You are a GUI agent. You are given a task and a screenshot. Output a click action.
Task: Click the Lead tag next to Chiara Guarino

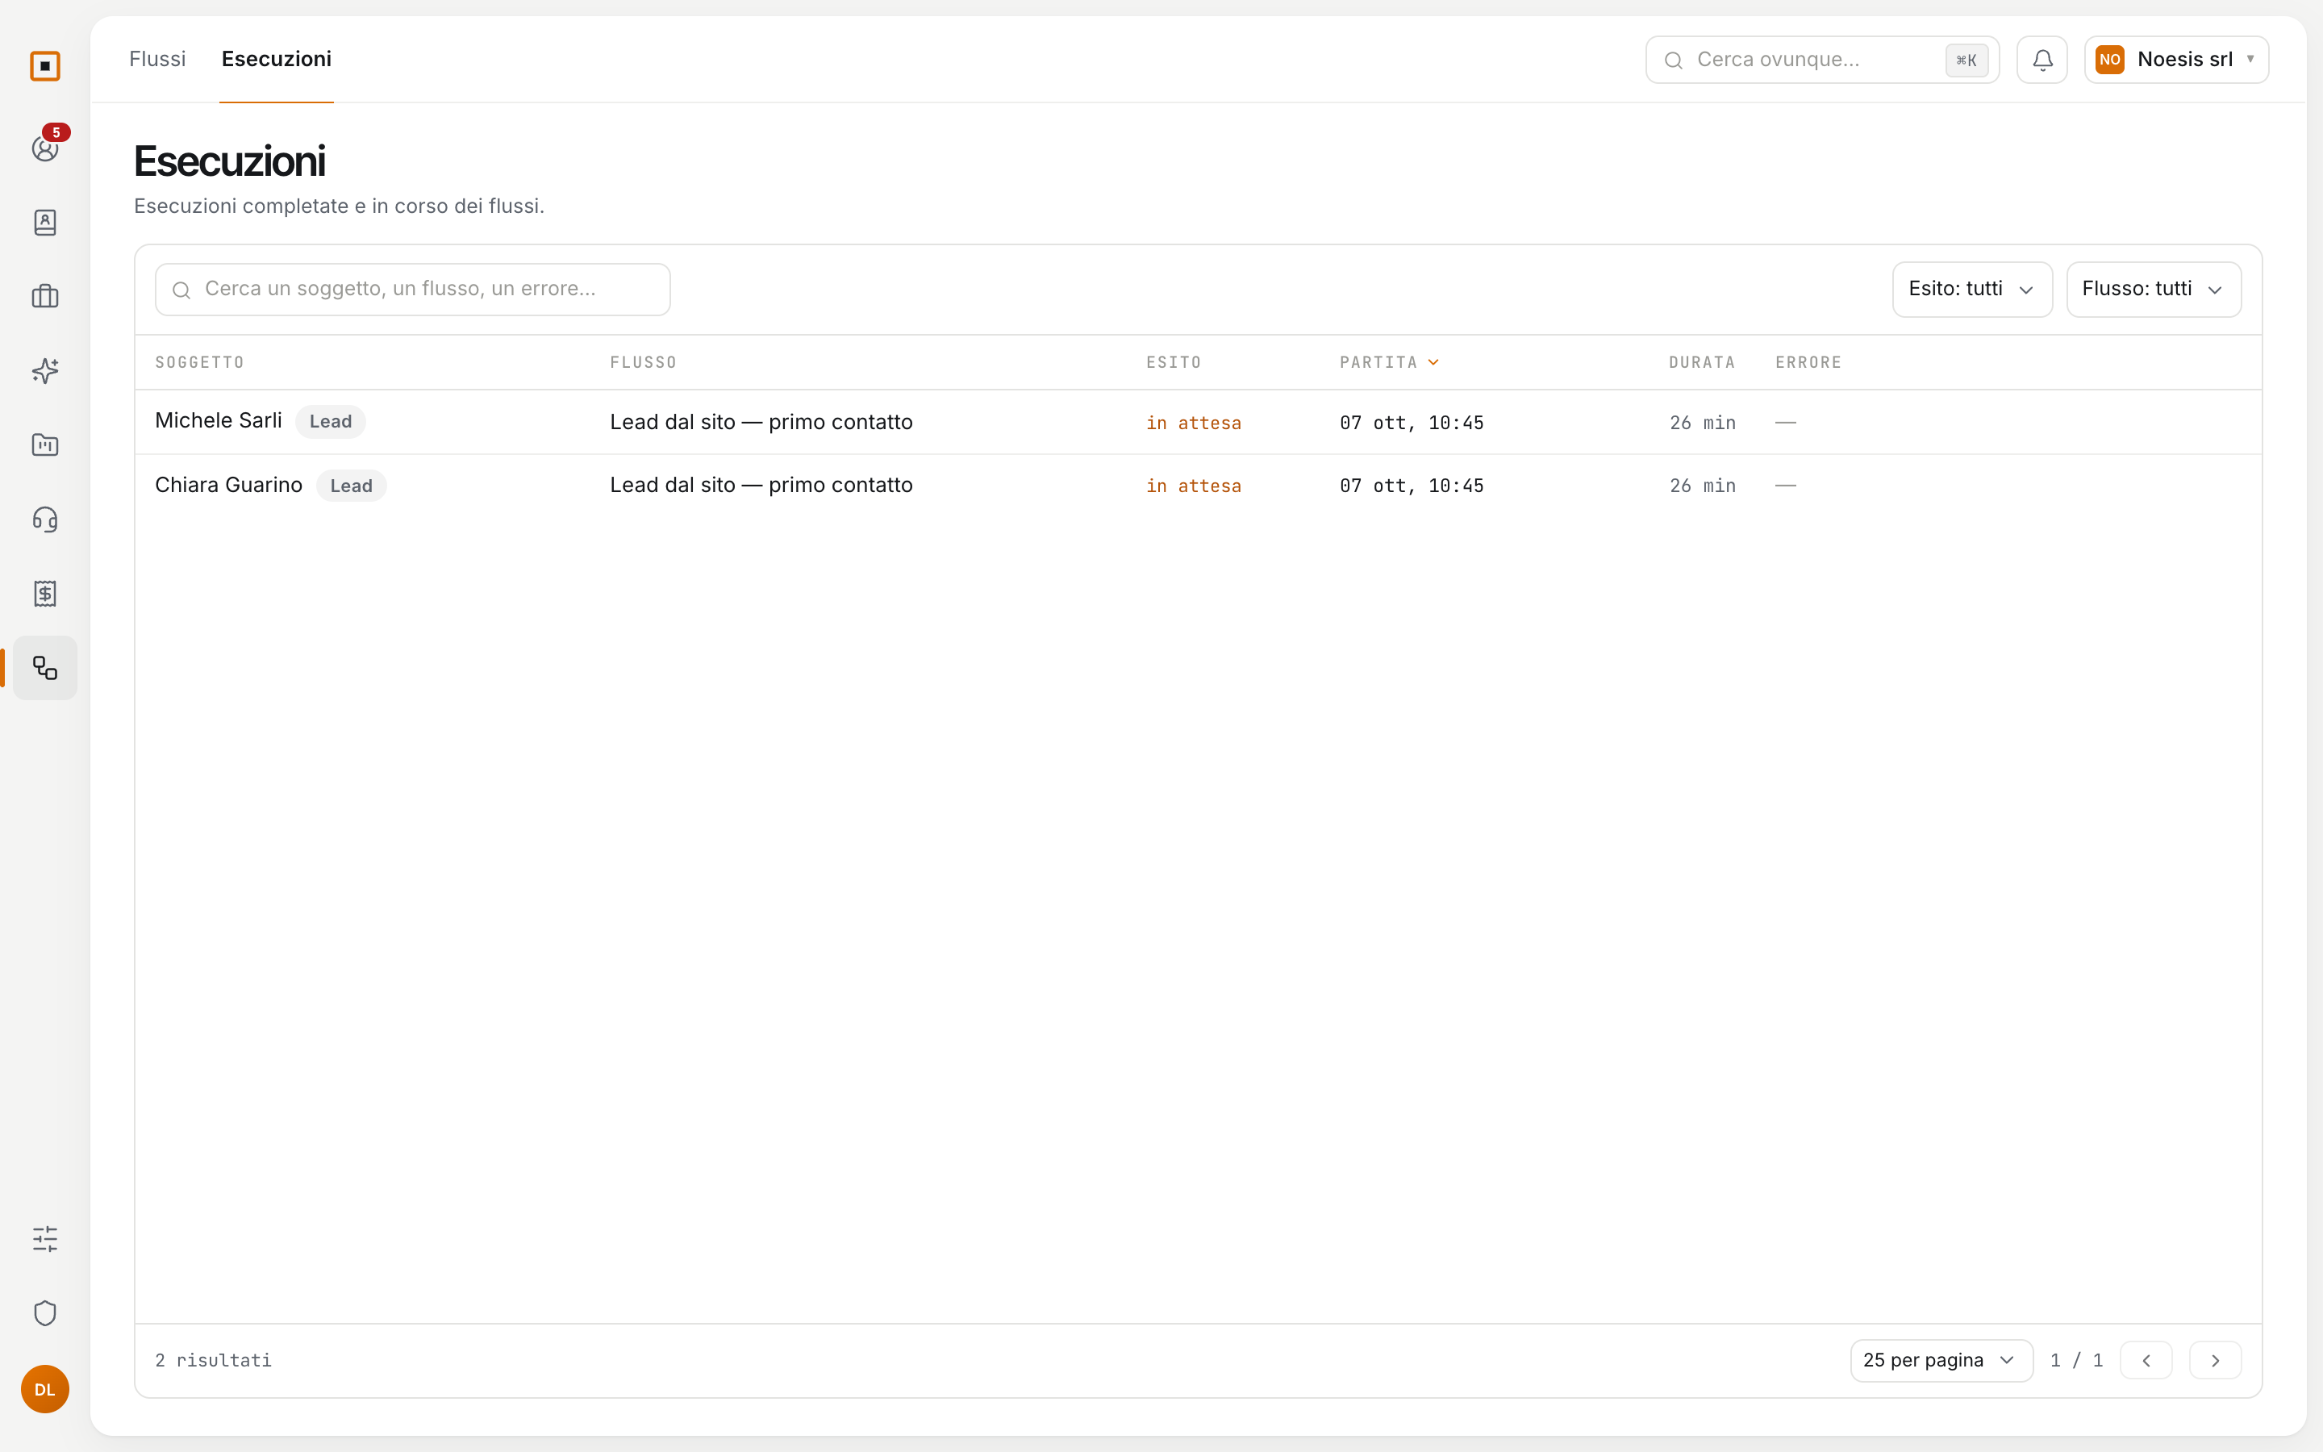pyautogui.click(x=352, y=486)
